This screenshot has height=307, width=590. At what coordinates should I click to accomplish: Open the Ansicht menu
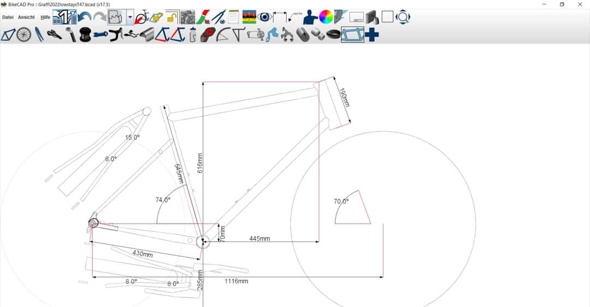coord(26,17)
